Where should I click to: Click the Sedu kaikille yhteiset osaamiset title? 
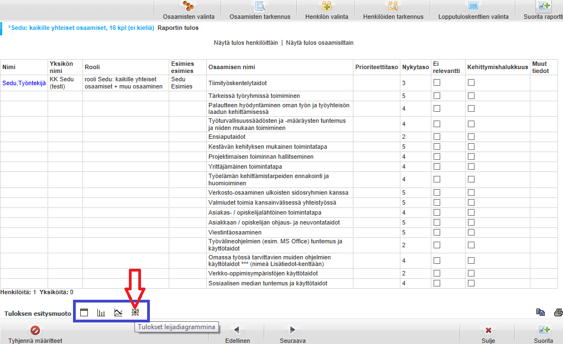(81, 28)
